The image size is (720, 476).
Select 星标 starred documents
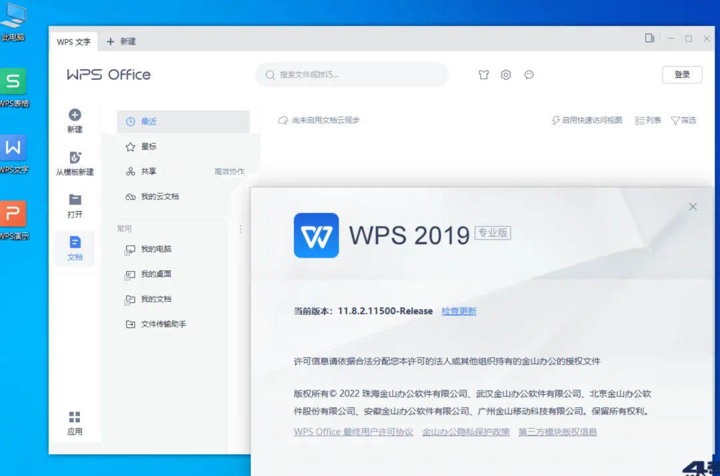[x=183, y=146]
